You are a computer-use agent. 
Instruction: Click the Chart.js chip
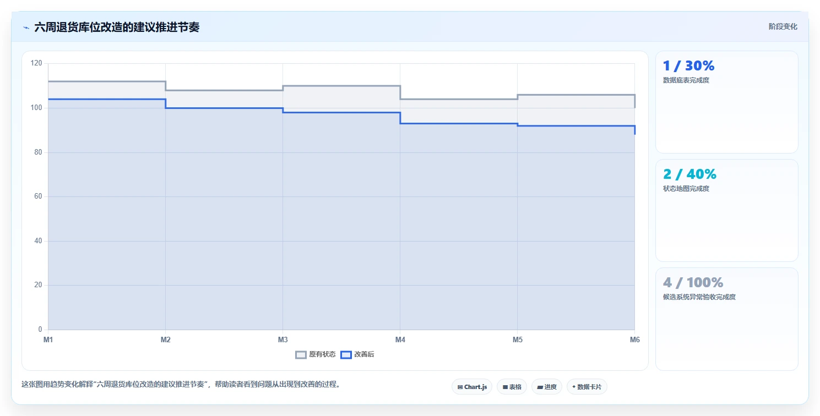coord(472,387)
